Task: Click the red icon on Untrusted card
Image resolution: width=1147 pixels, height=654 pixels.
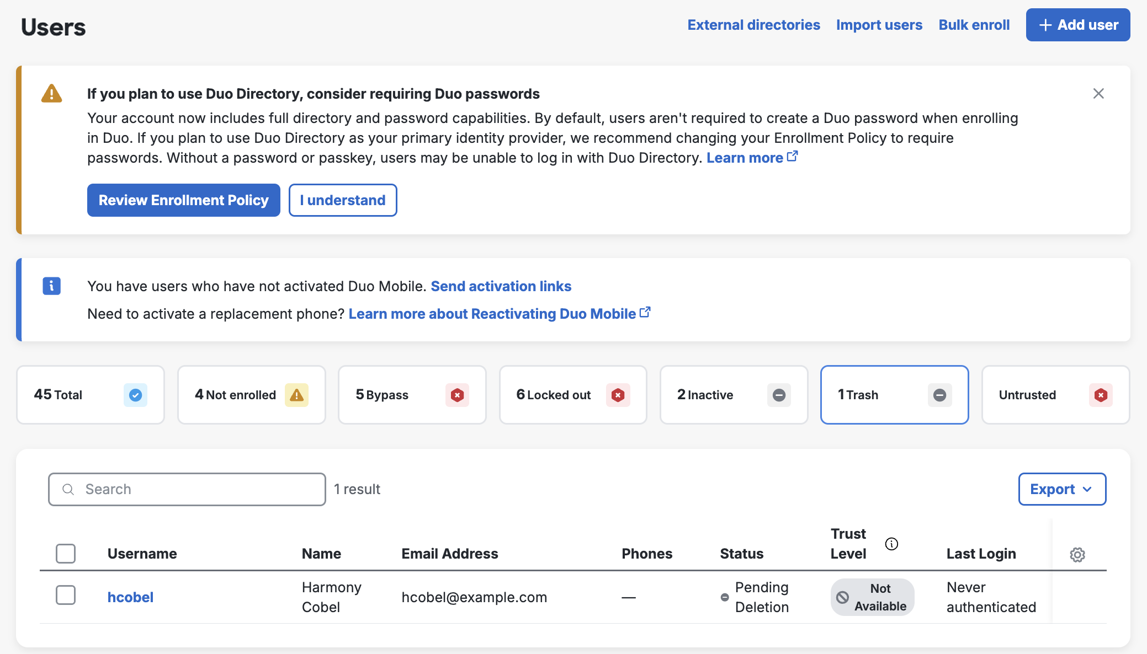Action: click(1101, 395)
